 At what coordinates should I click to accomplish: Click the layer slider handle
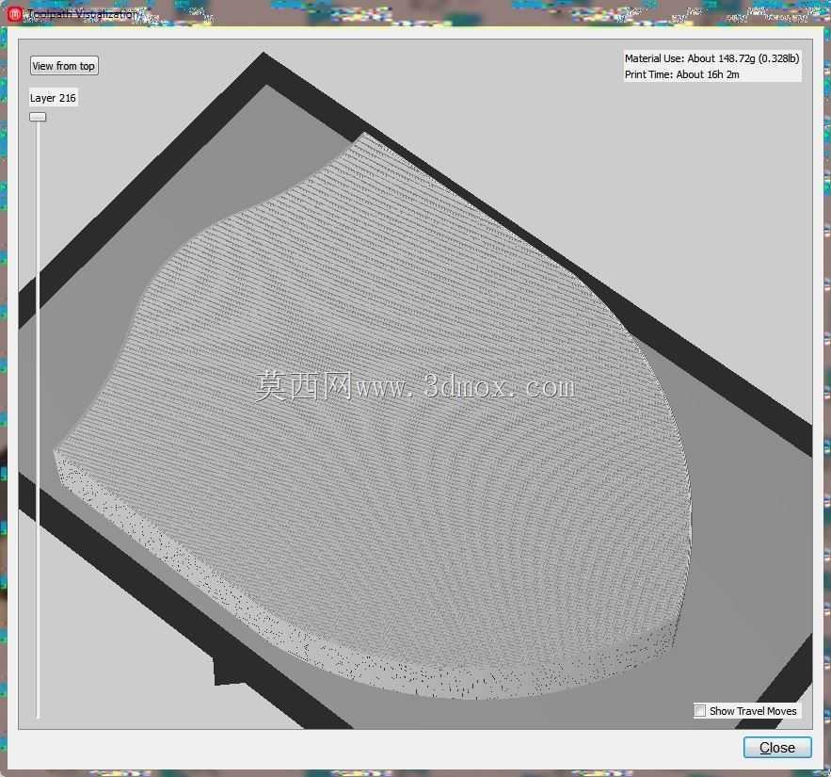[x=38, y=117]
